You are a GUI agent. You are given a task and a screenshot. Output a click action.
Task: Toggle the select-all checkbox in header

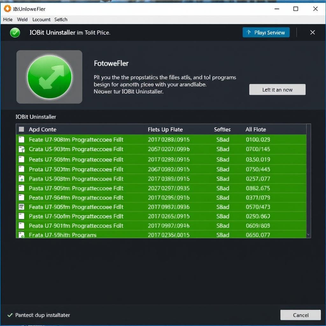point(21,129)
